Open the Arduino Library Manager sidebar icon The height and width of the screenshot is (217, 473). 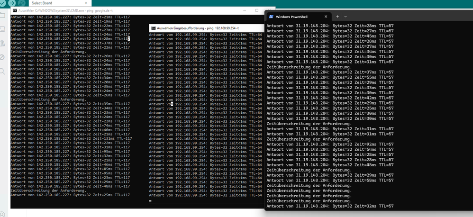pyautogui.click(x=2, y=43)
